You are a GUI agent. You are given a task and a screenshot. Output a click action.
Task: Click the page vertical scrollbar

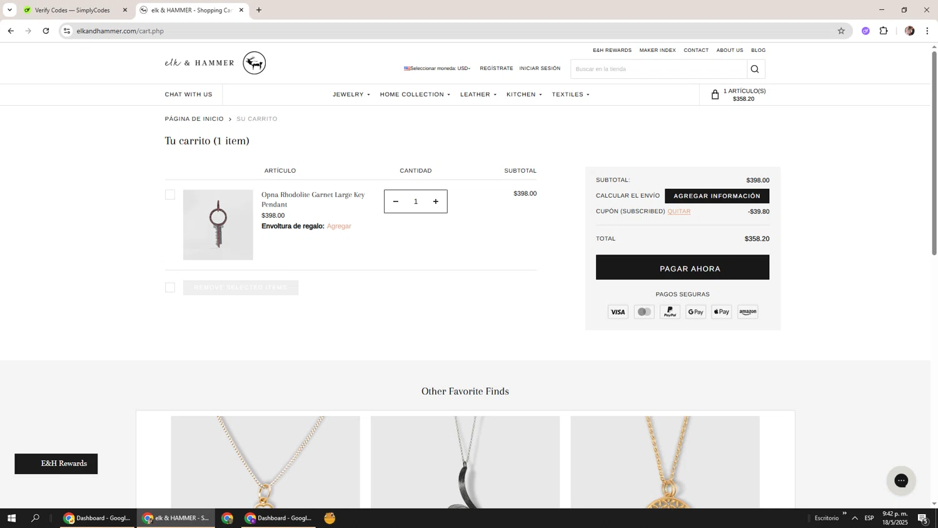coord(934,153)
